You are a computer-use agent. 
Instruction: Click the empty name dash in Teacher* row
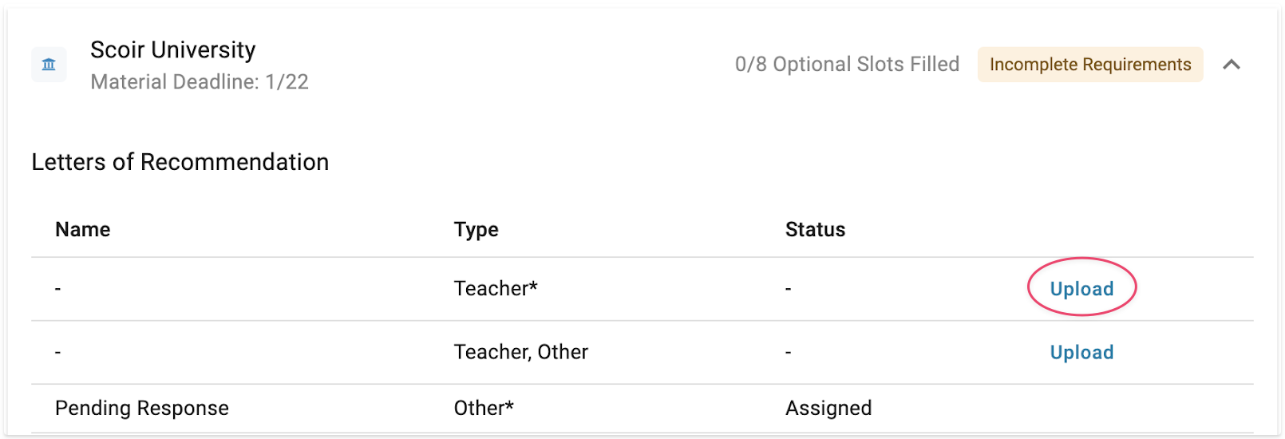(57, 289)
